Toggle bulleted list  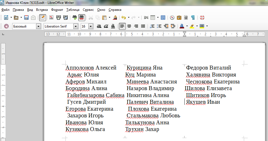click(x=159, y=26)
